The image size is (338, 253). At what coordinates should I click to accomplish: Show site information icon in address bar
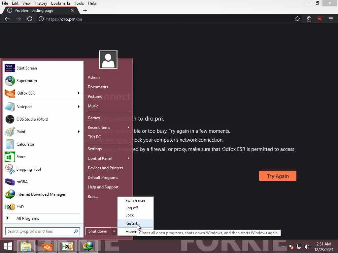click(x=41, y=19)
